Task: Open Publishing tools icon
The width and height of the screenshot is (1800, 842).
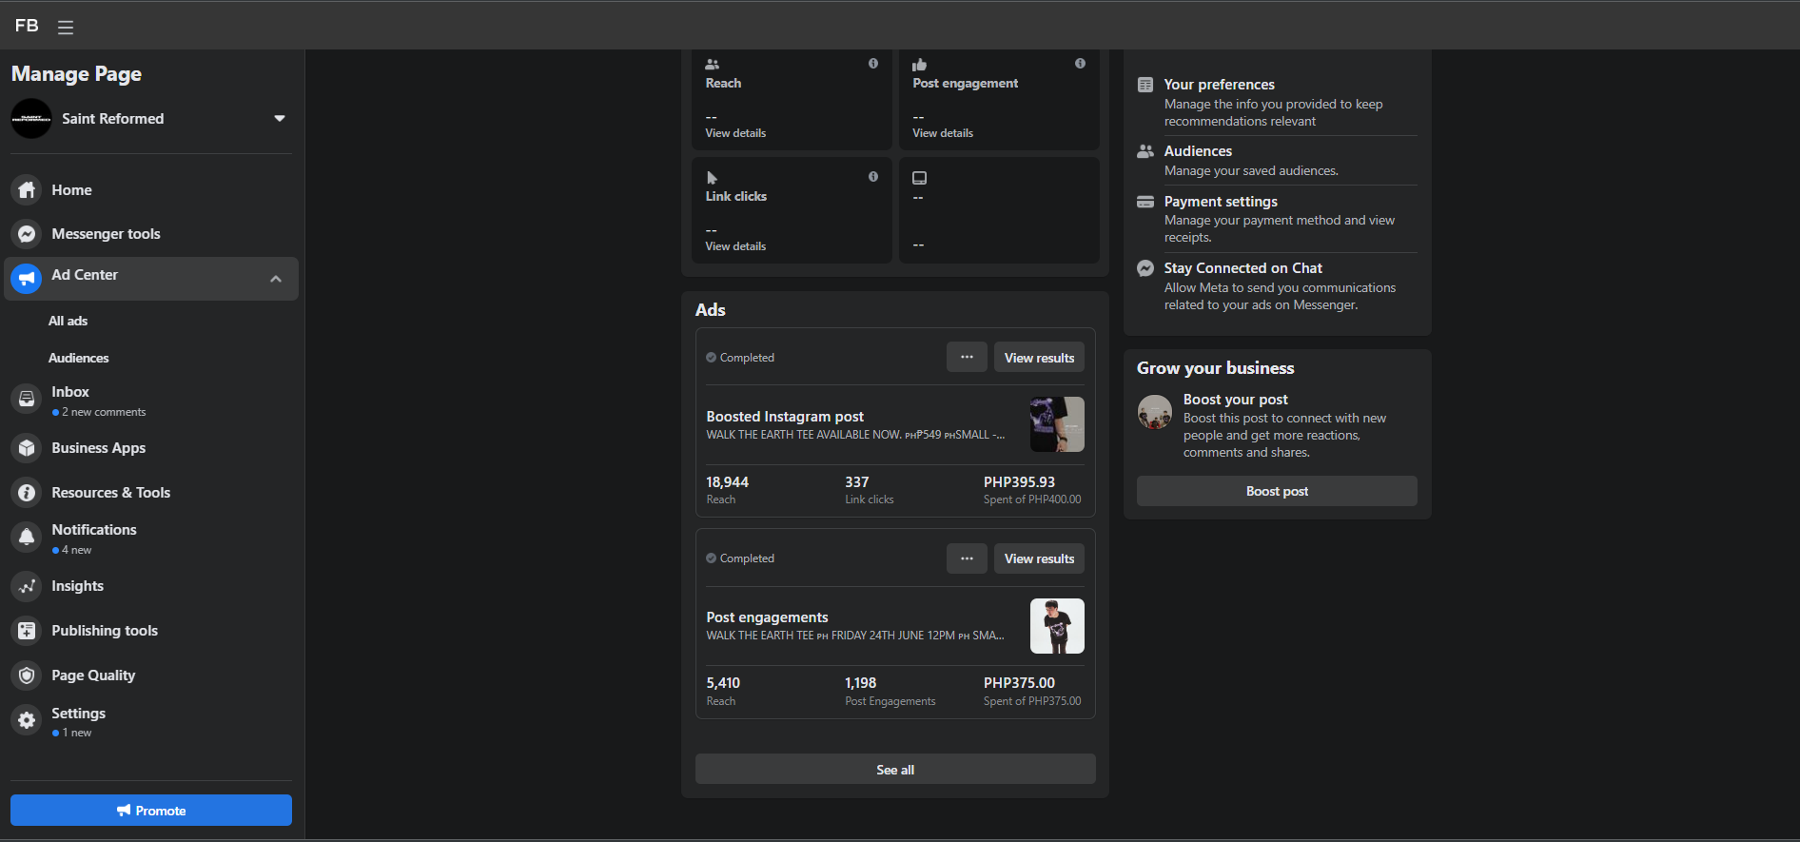Action: click(x=27, y=631)
